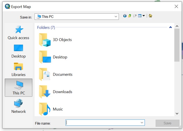
Task: Select the Downloads folder
Action: [x=56, y=92]
